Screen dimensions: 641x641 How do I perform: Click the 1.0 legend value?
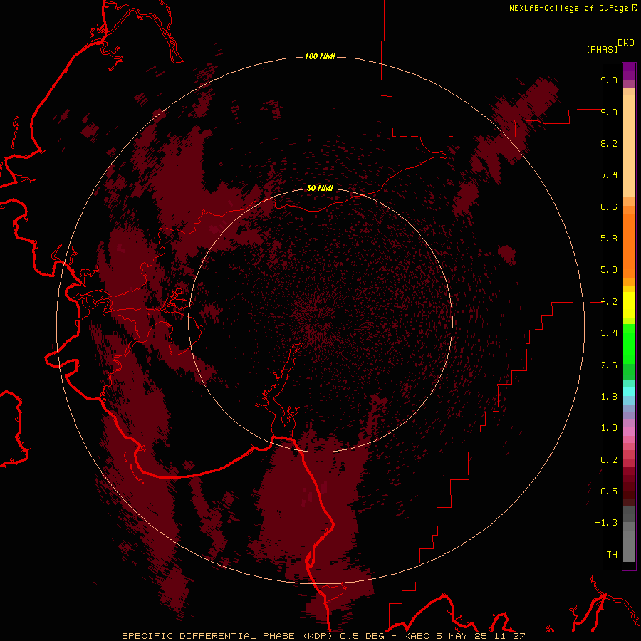(609, 428)
